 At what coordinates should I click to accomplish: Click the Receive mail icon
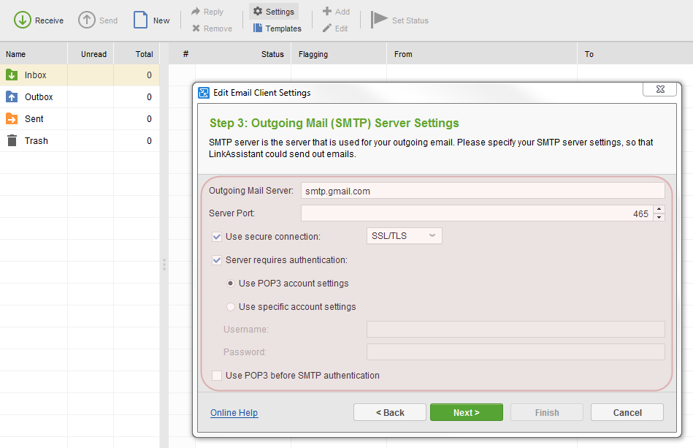point(22,20)
